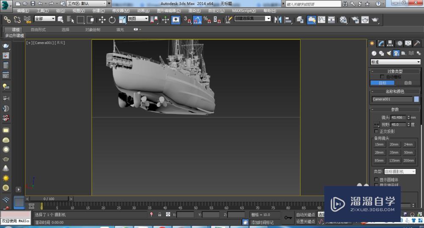Open the Material Editor icon

coord(343,19)
